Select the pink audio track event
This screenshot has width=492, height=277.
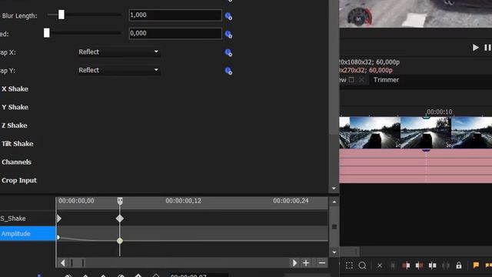[x=415, y=166]
